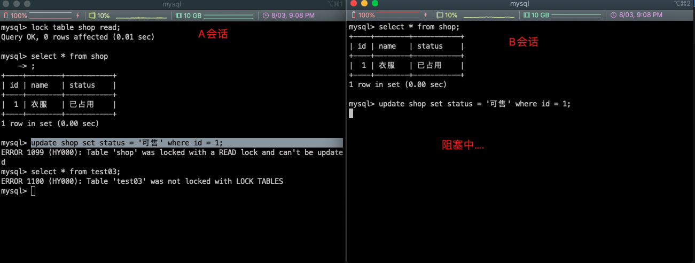Click the clock icon in left pane status bar

266,16
